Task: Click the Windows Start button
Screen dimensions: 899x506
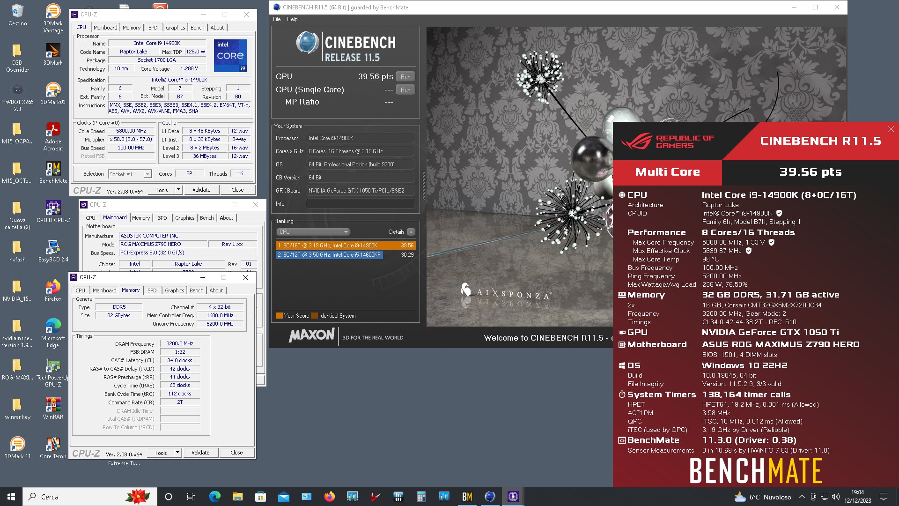Action: point(11,497)
